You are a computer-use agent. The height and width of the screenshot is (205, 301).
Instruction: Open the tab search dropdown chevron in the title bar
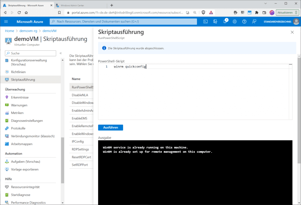click(265, 4)
